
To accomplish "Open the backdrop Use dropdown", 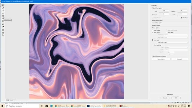I will tap(176, 47).
